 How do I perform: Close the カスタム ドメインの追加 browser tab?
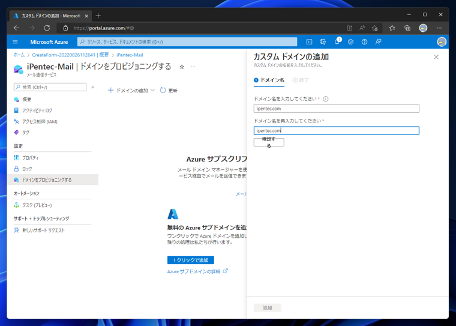pos(86,16)
